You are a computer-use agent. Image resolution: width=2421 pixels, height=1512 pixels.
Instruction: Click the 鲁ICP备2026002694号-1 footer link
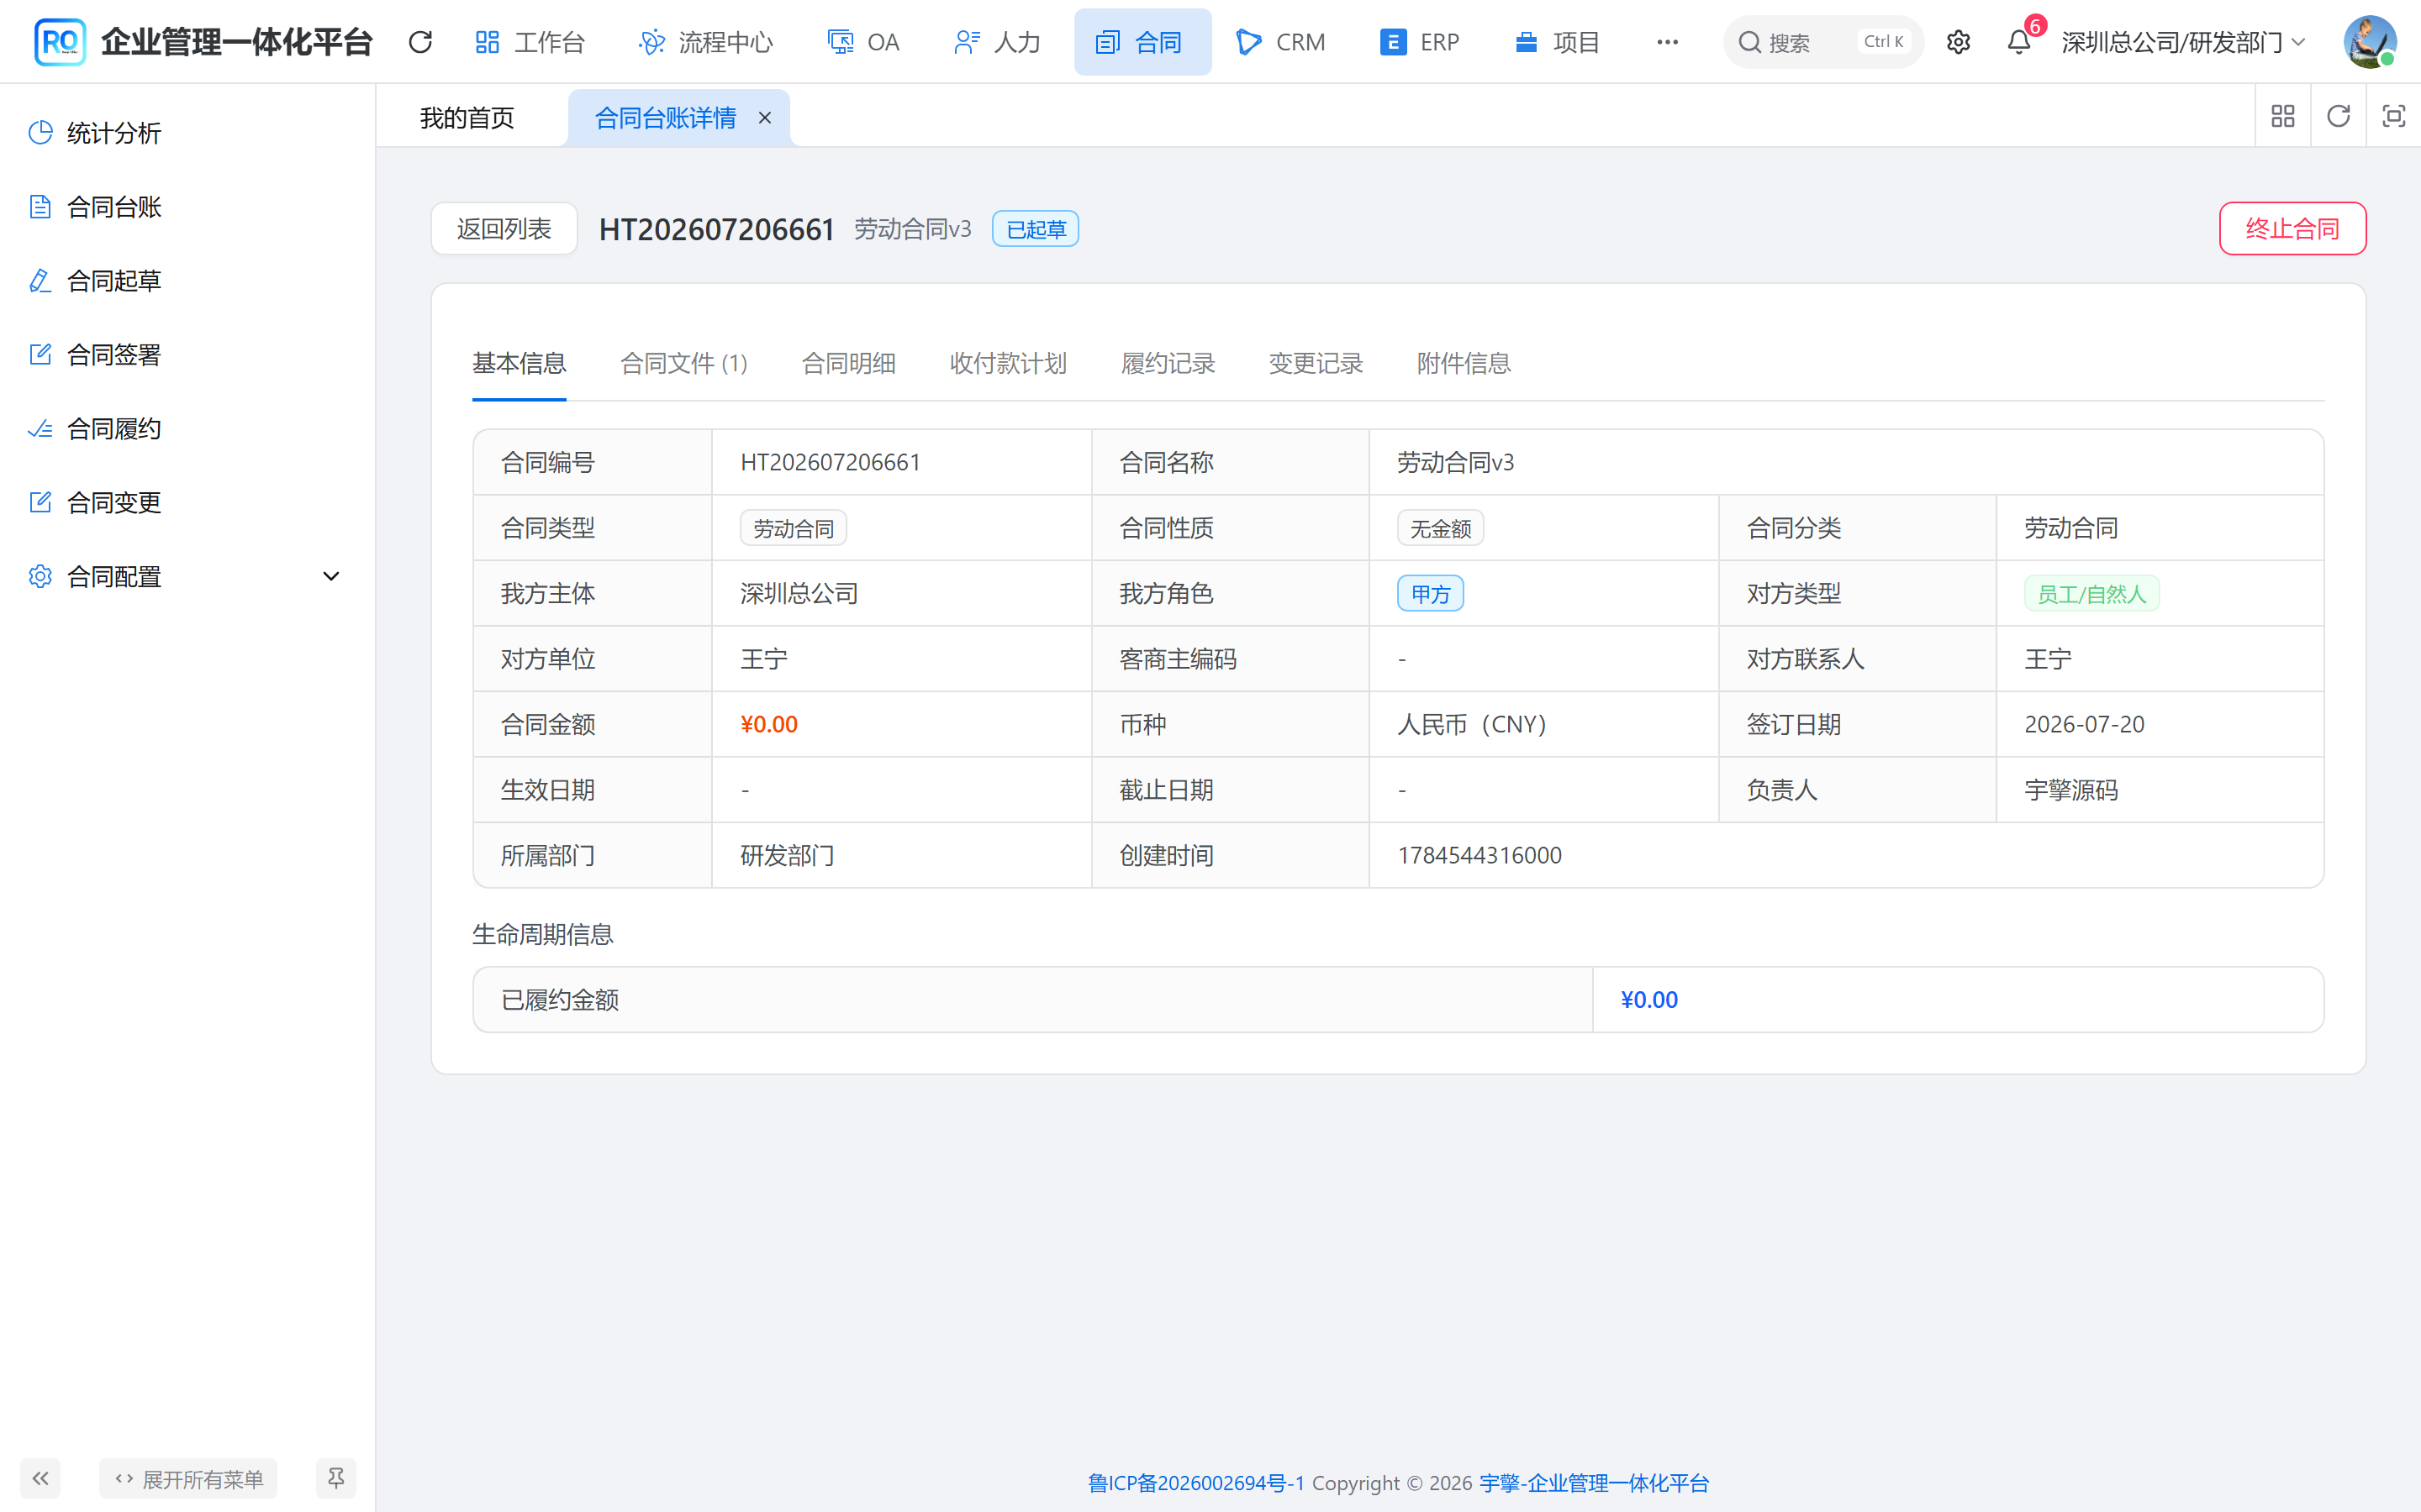[1196, 1483]
